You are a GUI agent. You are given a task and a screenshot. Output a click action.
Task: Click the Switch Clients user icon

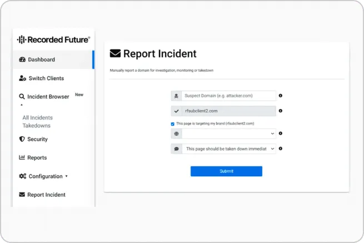[x=22, y=78]
